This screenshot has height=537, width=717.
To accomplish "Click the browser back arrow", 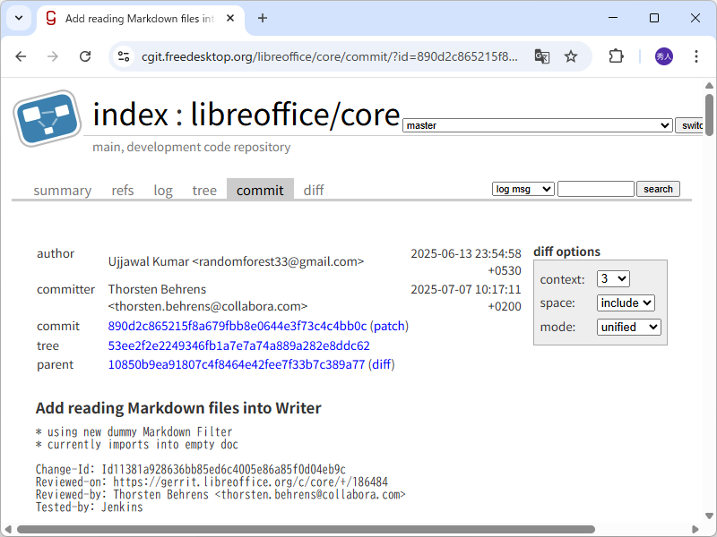I will point(21,55).
